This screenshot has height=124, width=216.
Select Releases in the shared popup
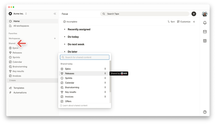click(x=84, y=74)
